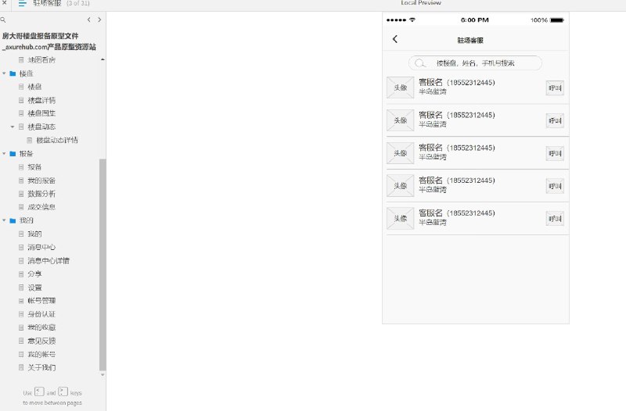Toggle the pages list hamburger icon

pos(23,3)
